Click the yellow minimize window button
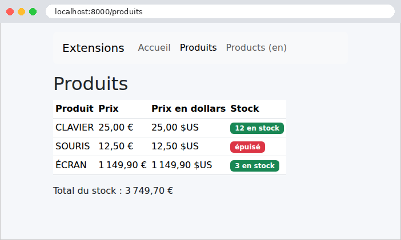Viewport: 401px width, 240px height. coord(22,12)
